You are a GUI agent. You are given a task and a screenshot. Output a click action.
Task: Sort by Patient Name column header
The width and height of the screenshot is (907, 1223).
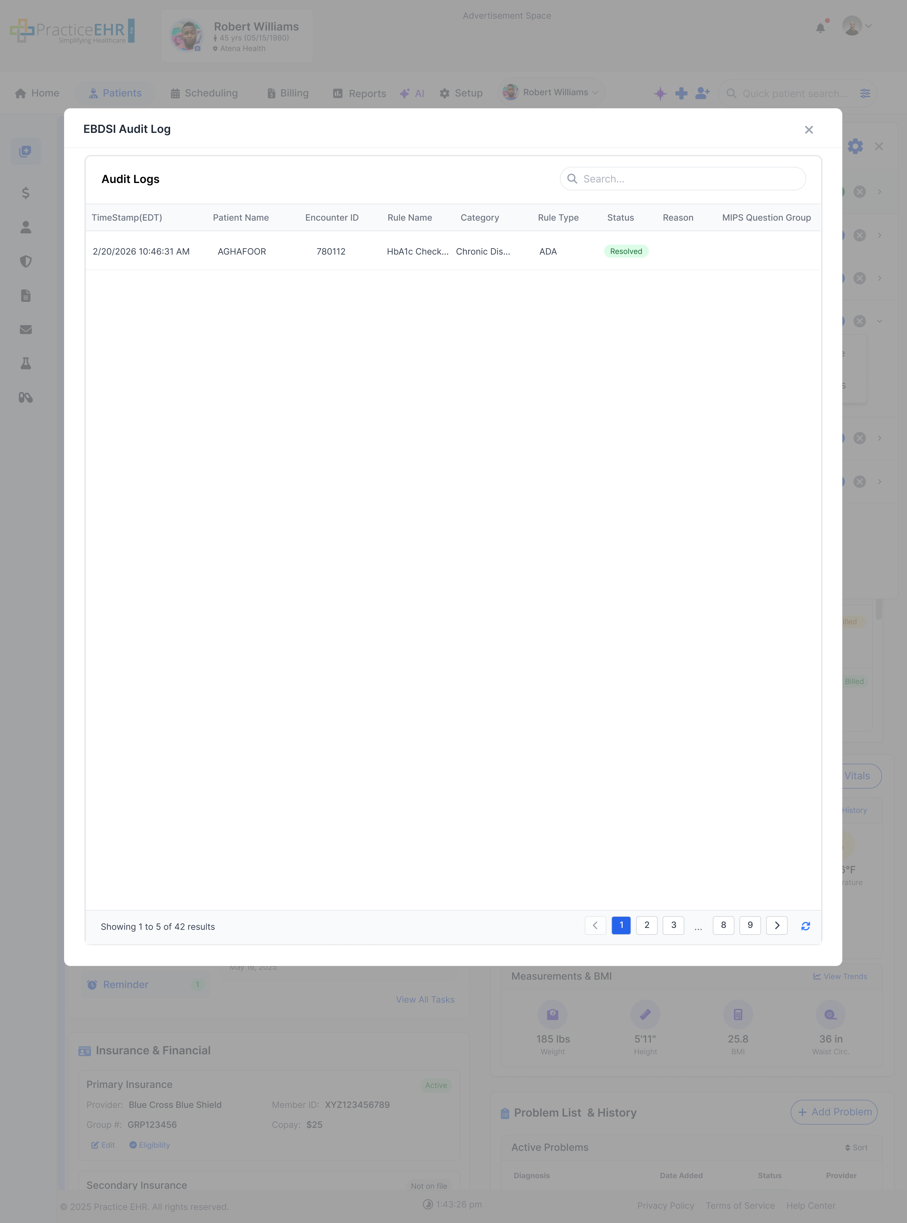pos(240,218)
